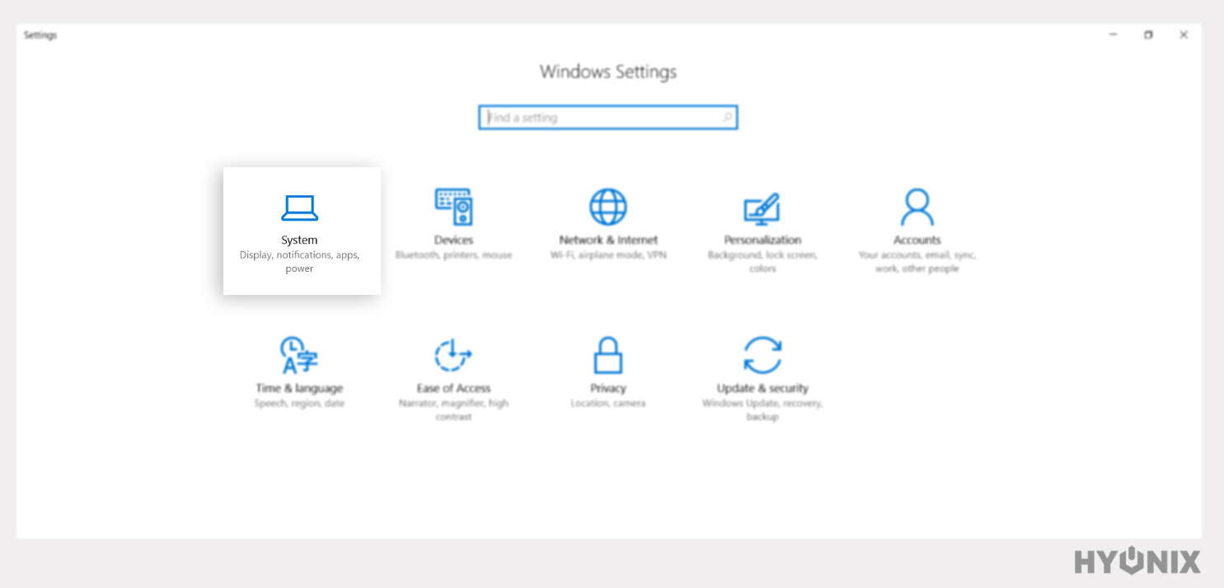Open System display and power settings tile

point(300,231)
